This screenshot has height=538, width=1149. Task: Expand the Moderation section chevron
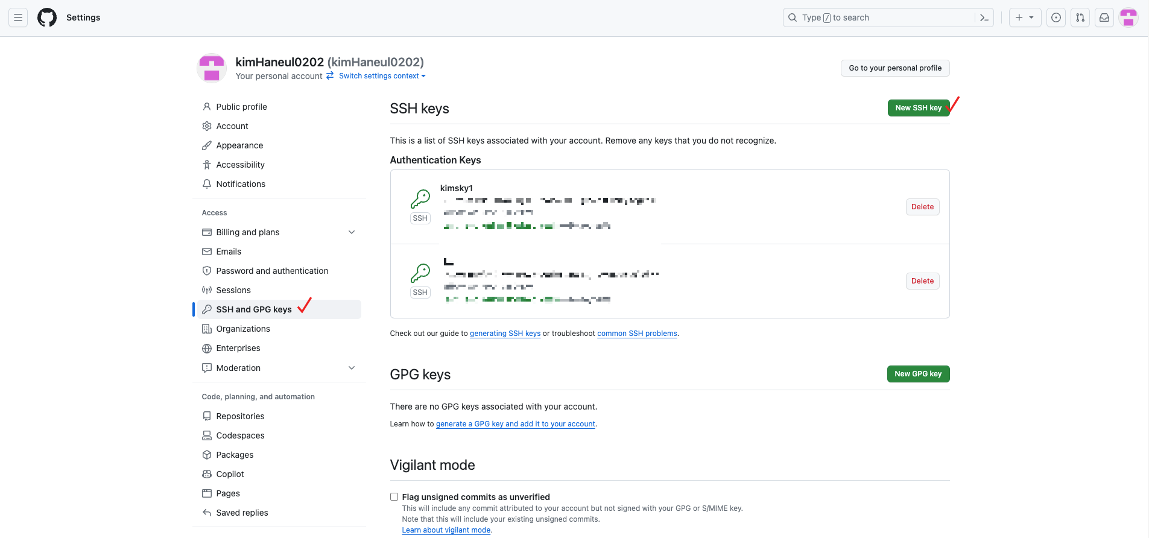[352, 368]
